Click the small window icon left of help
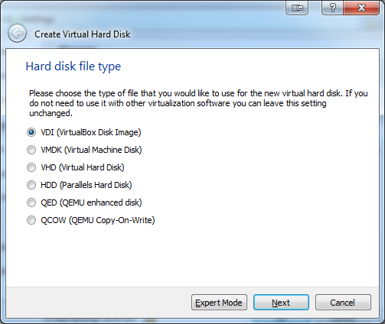The height and width of the screenshot is (324, 385). (297, 8)
